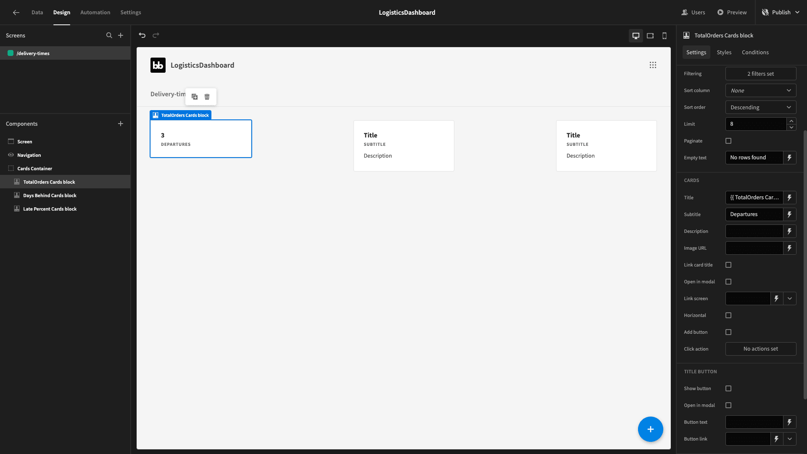Enable the Horizontal checkbox

point(728,315)
